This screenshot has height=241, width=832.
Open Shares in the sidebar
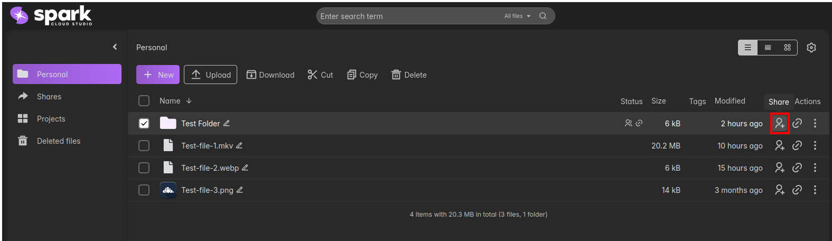(x=49, y=97)
